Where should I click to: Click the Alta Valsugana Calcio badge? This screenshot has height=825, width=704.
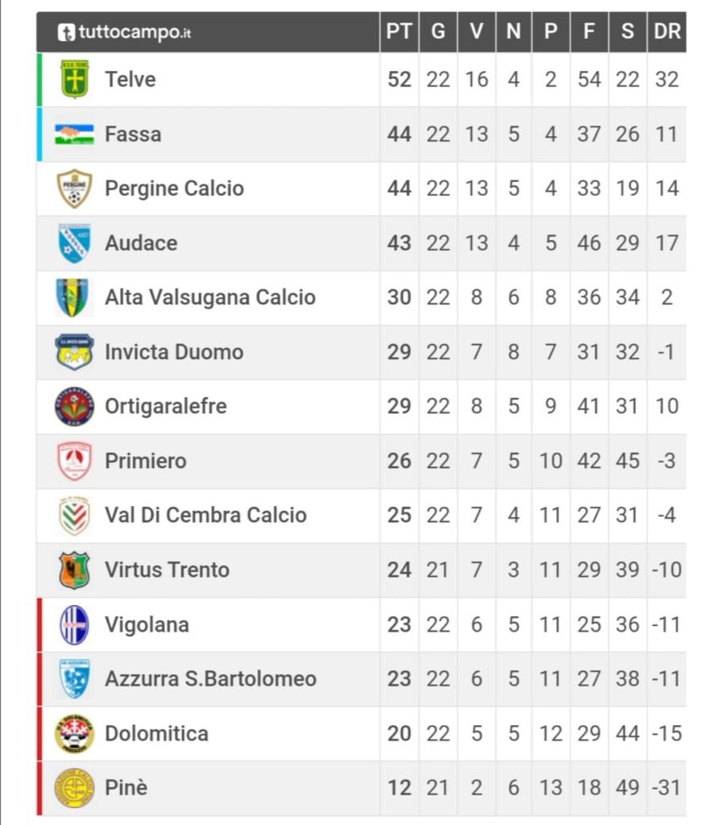click(74, 297)
